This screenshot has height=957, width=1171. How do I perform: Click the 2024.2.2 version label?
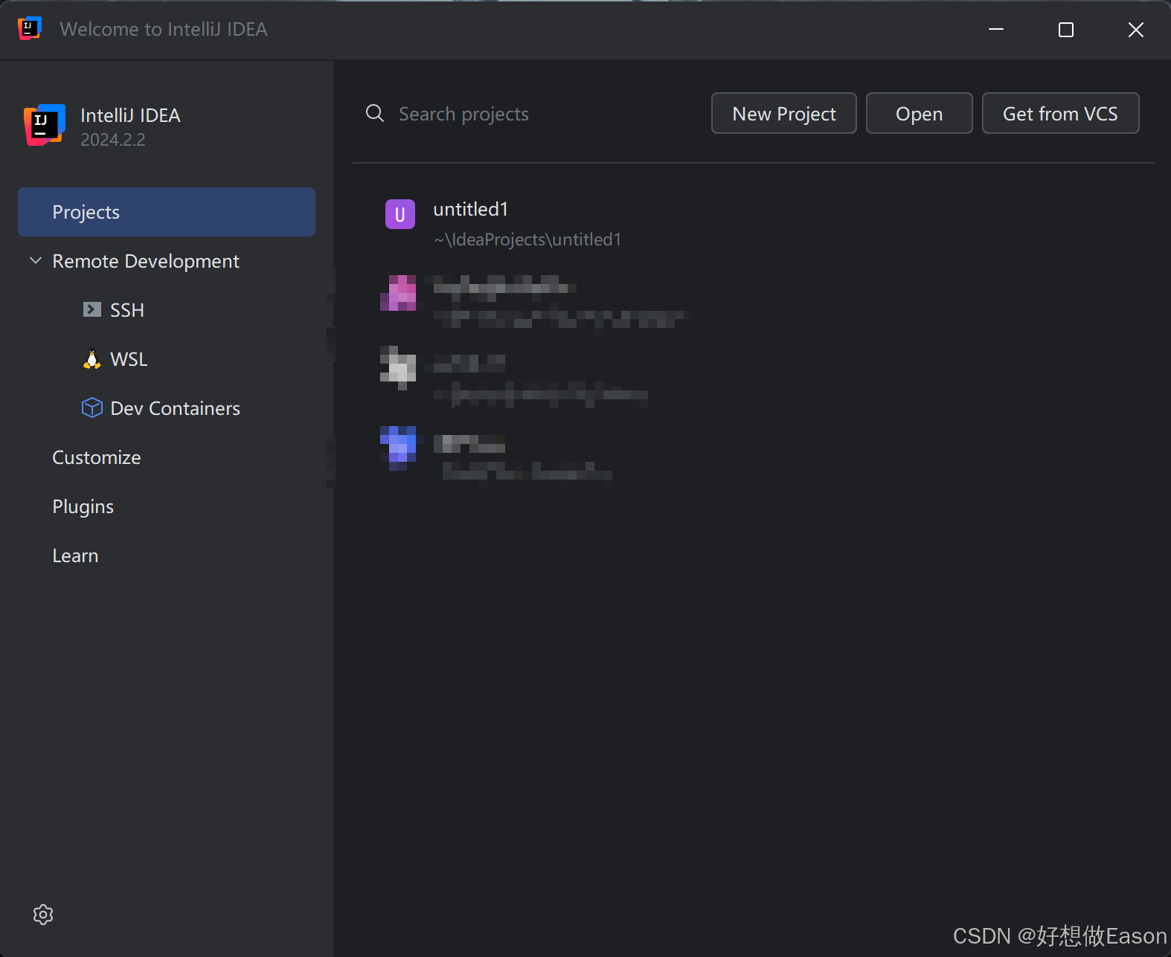tap(113, 140)
